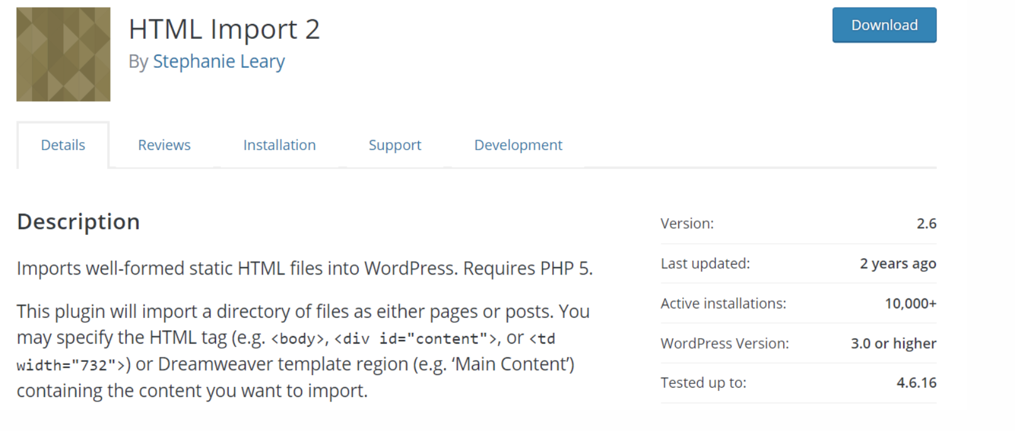The height and width of the screenshot is (431, 1015).
Task: Click the code snippet '<body>'
Action: pyautogui.click(x=298, y=339)
